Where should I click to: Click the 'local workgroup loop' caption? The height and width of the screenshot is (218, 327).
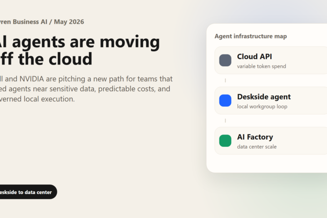(x=262, y=107)
